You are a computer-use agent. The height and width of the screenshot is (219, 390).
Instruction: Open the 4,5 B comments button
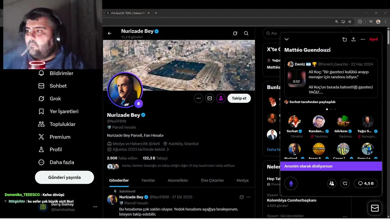click(x=366, y=183)
